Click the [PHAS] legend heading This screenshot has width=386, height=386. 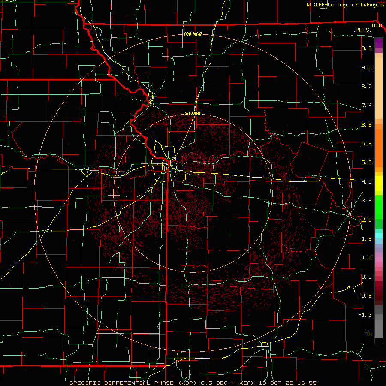pyautogui.click(x=362, y=30)
